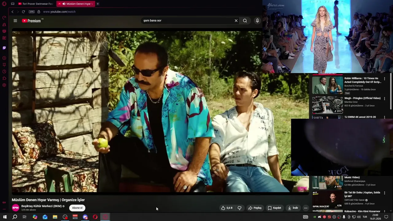
Task: Open Bir Tat Bir Doku video thumbnail
Action: 327,199
